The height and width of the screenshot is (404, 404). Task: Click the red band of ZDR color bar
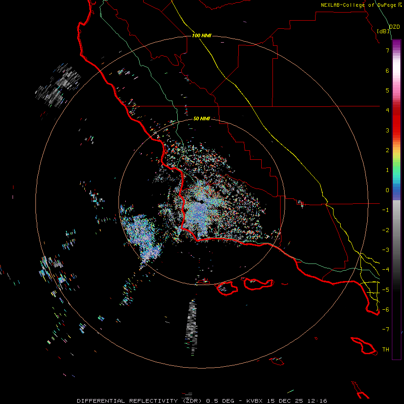pos(396,121)
